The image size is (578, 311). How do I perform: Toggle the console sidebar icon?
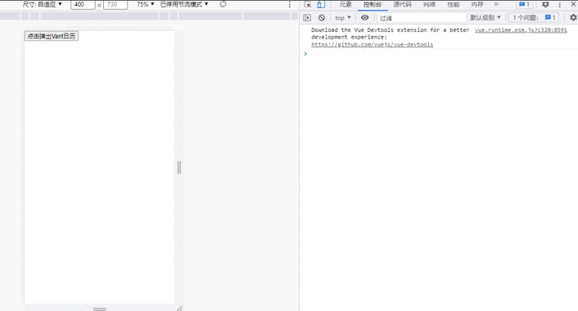(307, 18)
